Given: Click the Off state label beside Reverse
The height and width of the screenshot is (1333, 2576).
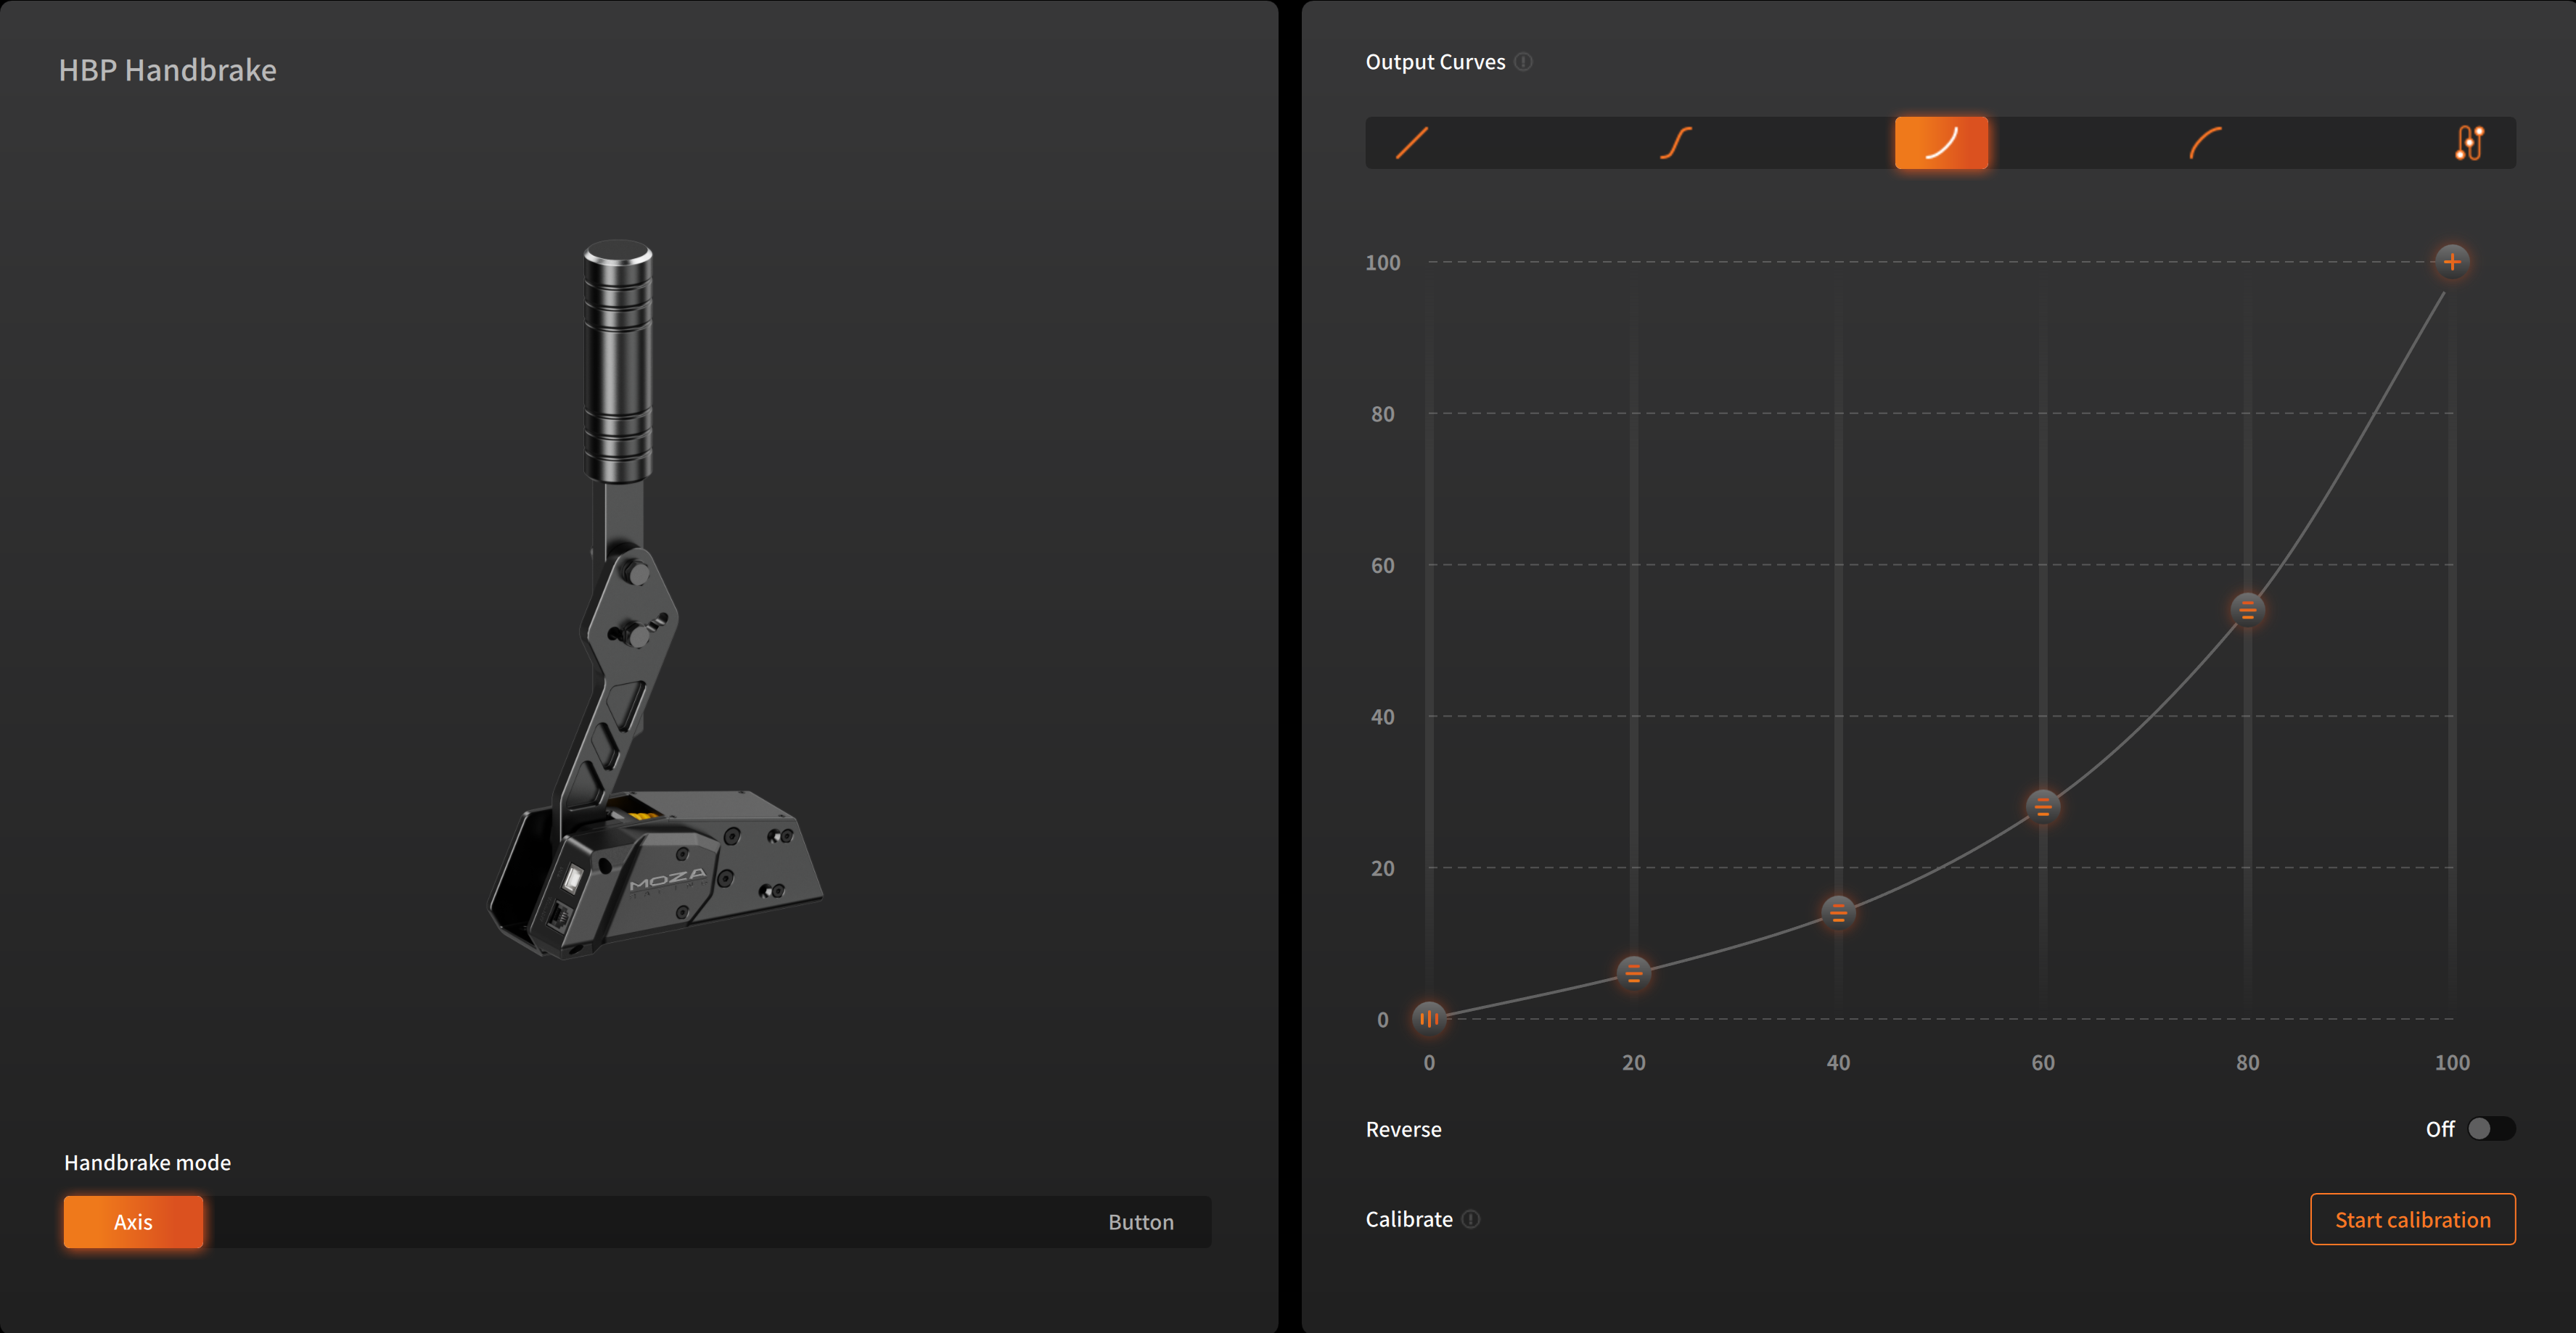Looking at the screenshot, I should (x=2440, y=1129).
